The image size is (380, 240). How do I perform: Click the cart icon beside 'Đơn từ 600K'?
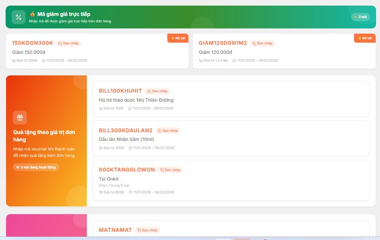tap(101, 192)
